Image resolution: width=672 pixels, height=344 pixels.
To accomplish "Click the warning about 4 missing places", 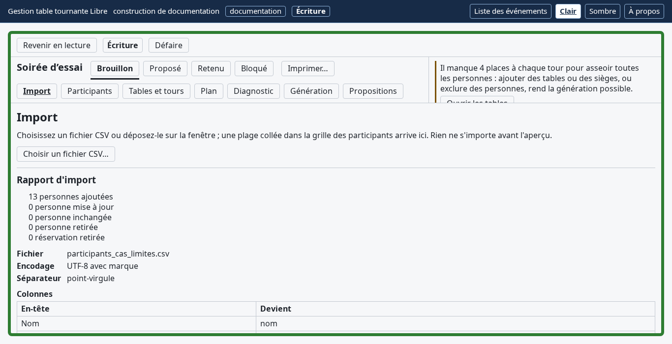I will [x=540, y=79].
